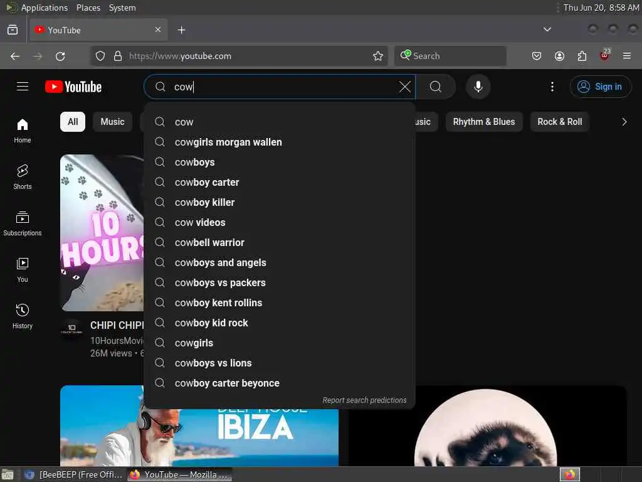642x482 pixels.
Task: Select the Music filter chip
Action: pos(113,122)
